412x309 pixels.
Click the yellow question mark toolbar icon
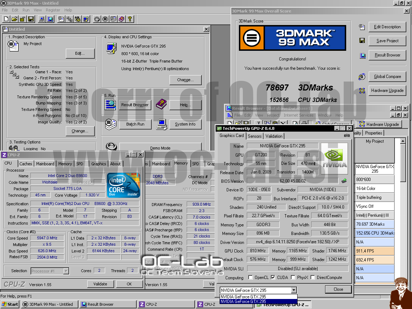point(130,19)
